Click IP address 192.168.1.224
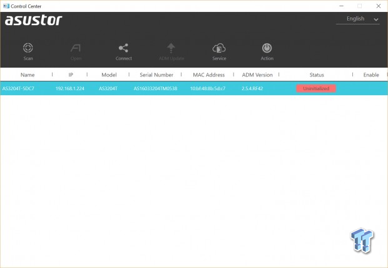 pyautogui.click(x=70, y=88)
